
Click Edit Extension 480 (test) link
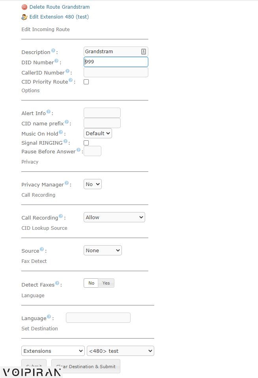(59, 17)
